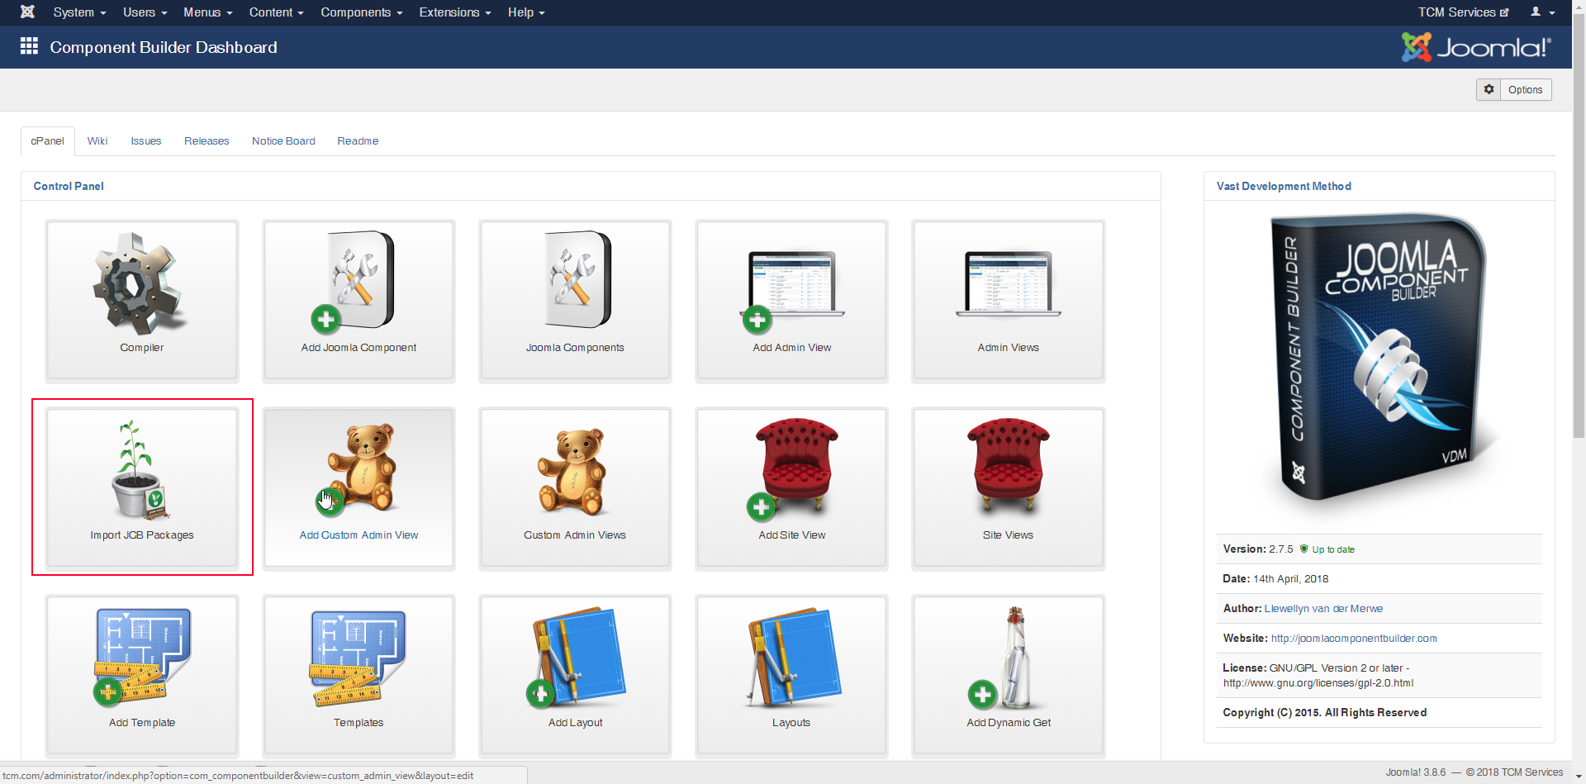Viewport: 1586px width, 784px height.
Task: Click the Date: 14th April, 2018 text
Action: 1275,579
